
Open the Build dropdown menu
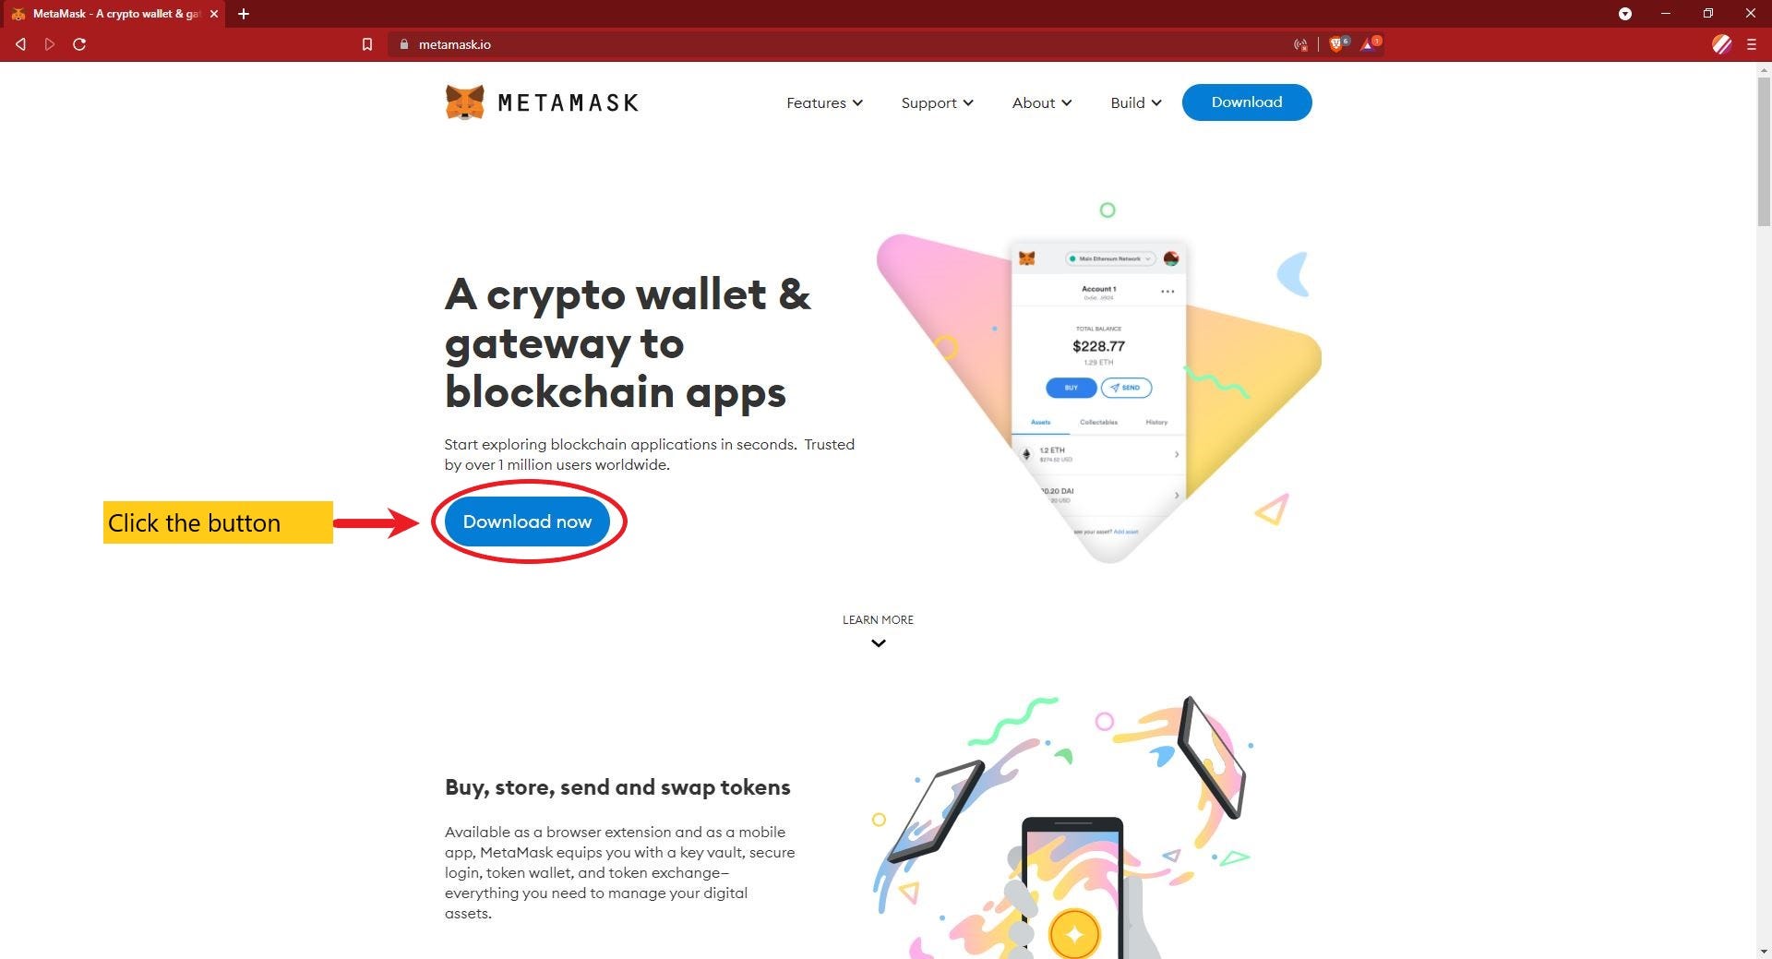coord(1135,102)
